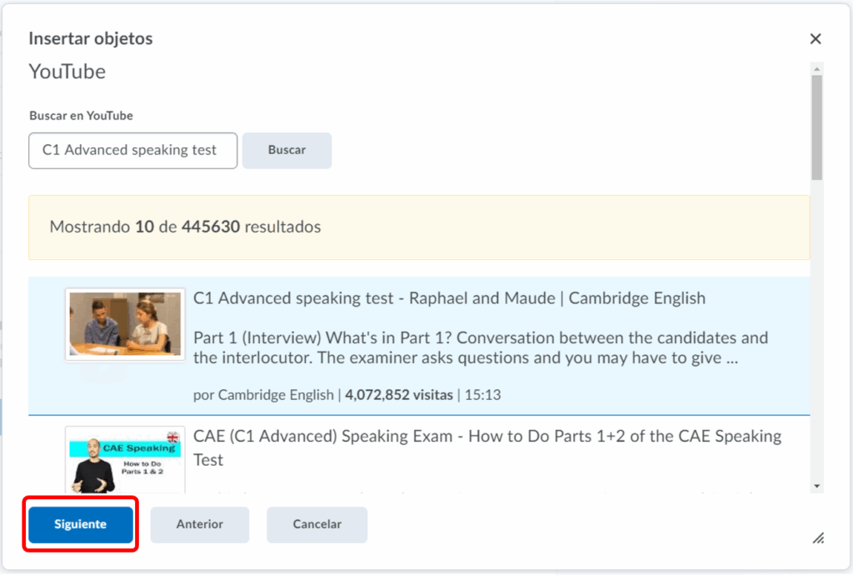The width and height of the screenshot is (853, 575).
Task: Click the 'Part 1 (Interview)' description text
Action: tap(481, 348)
